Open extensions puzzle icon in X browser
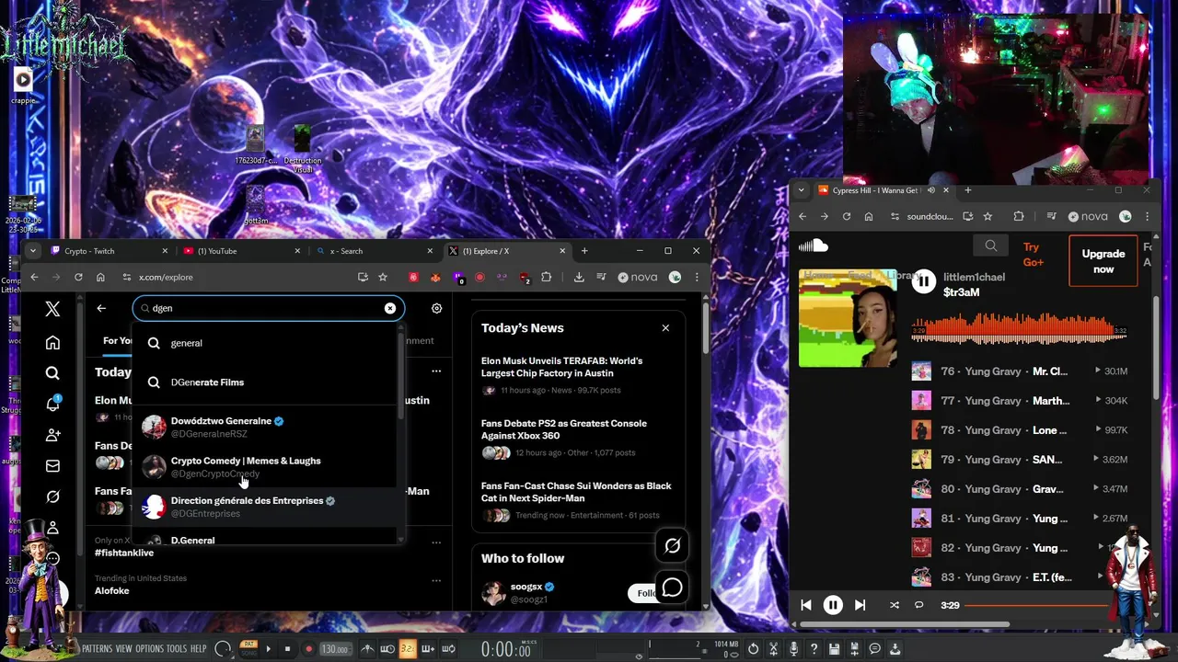 point(547,277)
